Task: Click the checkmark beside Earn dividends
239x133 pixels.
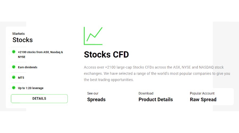Action: (x=14, y=67)
